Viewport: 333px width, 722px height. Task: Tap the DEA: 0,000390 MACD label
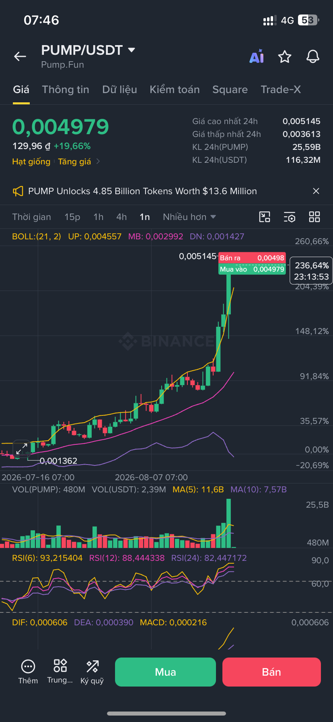(104, 622)
